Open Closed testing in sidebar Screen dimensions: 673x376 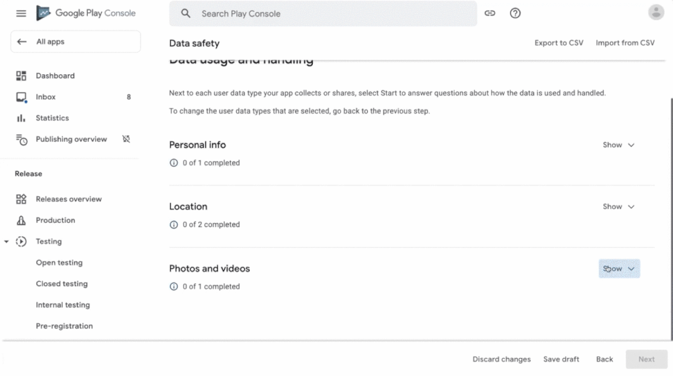click(x=62, y=284)
